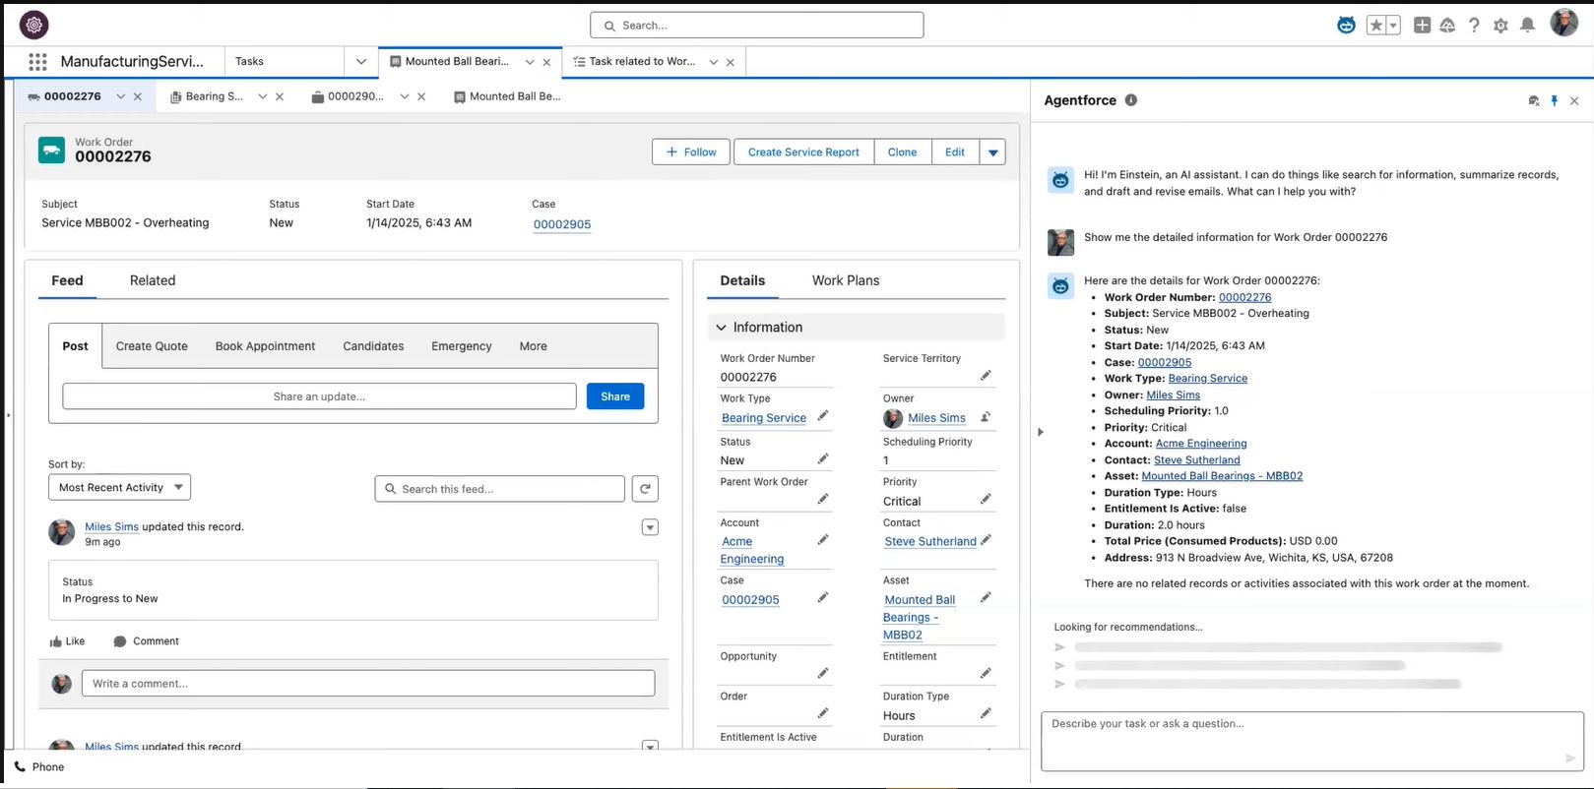The height and width of the screenshot is (789, 1594).
Task: Click the Einstein assistant icon in header
Action: 1346,26
